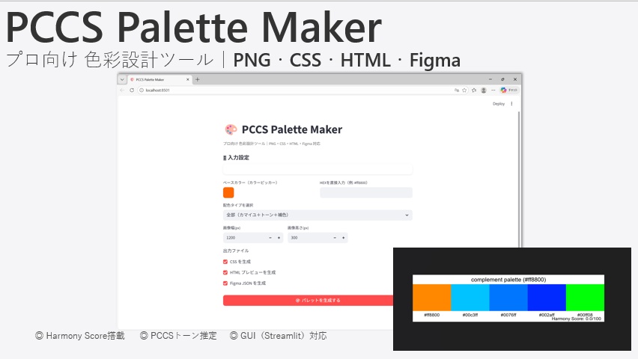Uncheck the HTML プレビューを生成 checkbox
The image size is (638, 359).
tap(225, 272)
